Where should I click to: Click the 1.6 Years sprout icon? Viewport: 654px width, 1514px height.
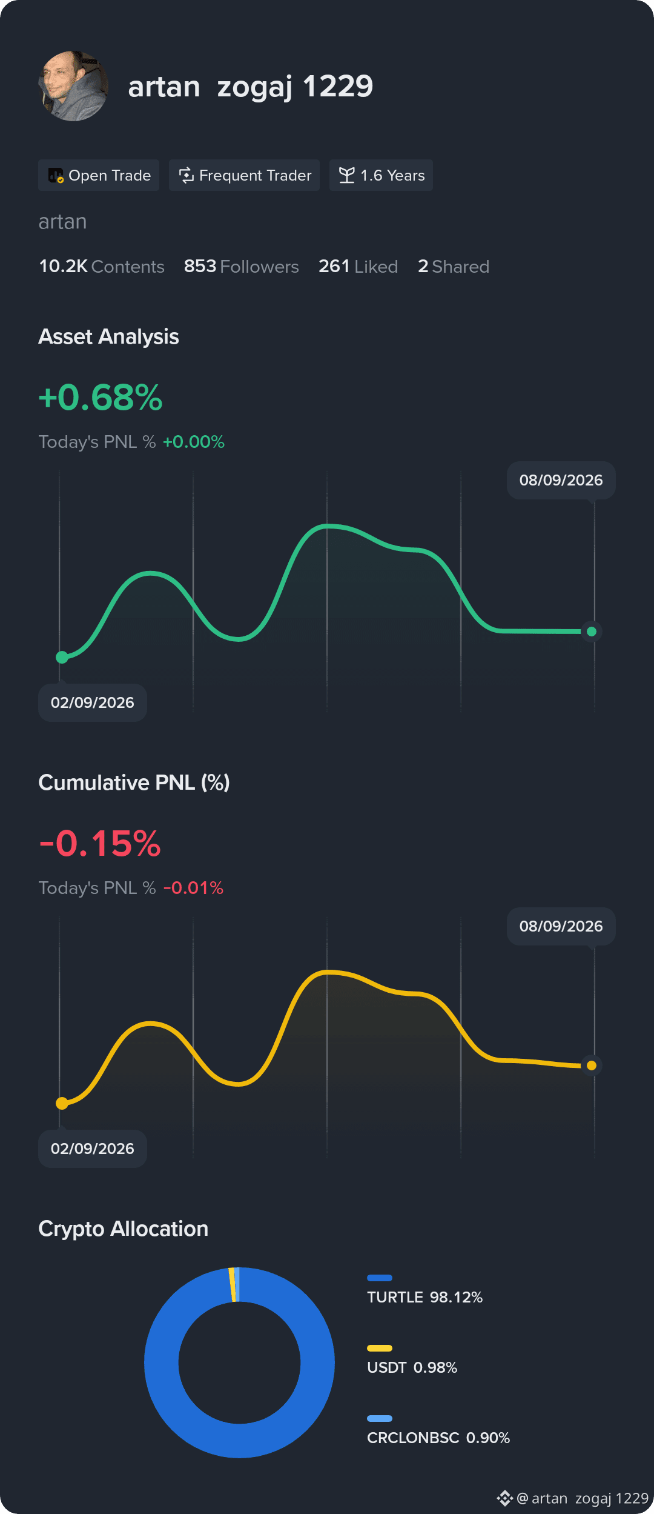point(347,175)
